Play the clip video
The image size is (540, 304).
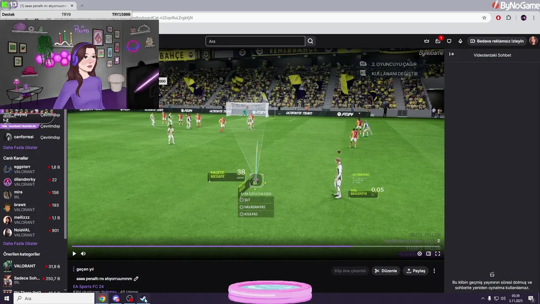[74, 254]
